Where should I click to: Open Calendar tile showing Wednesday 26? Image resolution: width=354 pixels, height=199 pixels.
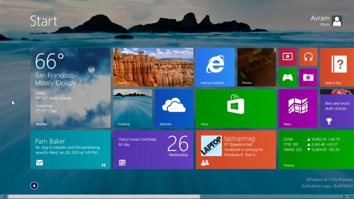pos(153,150)
